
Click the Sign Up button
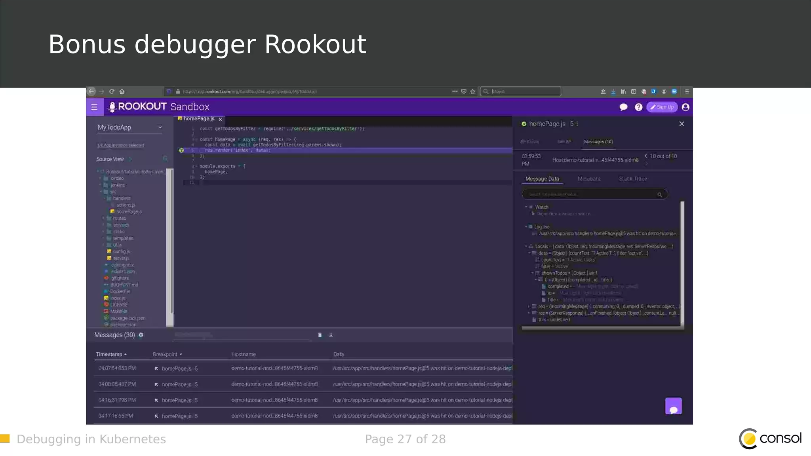point(662,107)
